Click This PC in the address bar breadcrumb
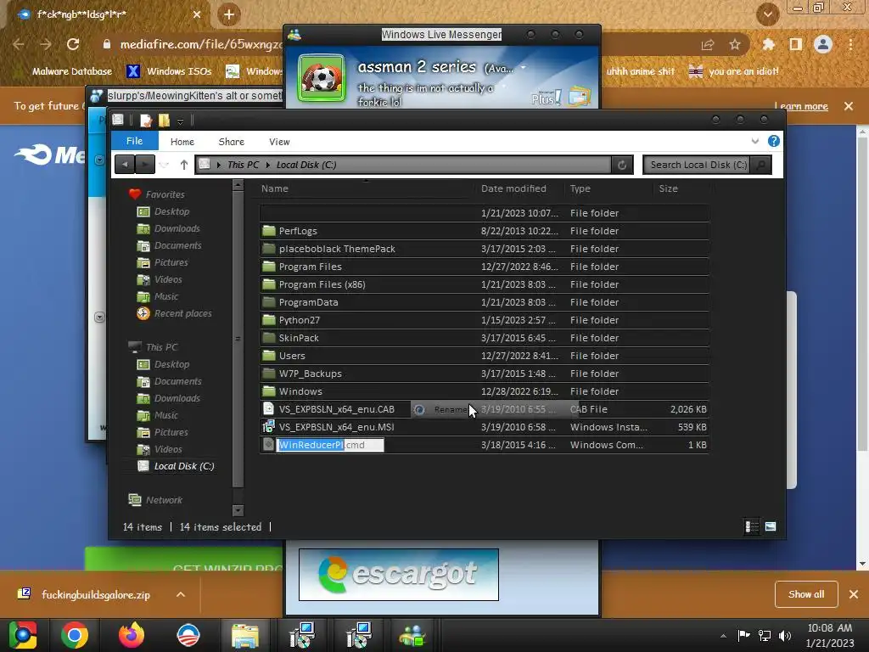This screenshot has height=652, width=869. coord(244,165)
